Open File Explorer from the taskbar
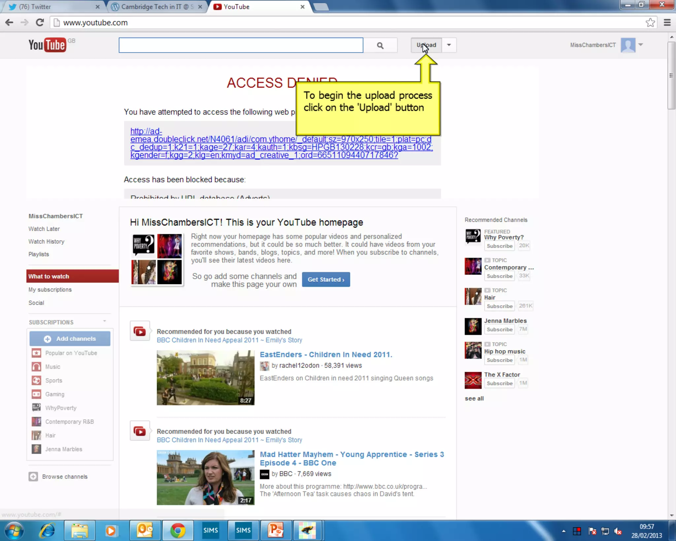The height and width of the screenshot is (541, 676). 80,530
